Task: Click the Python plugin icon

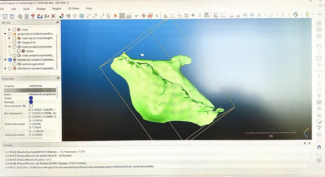Action: 295,14
